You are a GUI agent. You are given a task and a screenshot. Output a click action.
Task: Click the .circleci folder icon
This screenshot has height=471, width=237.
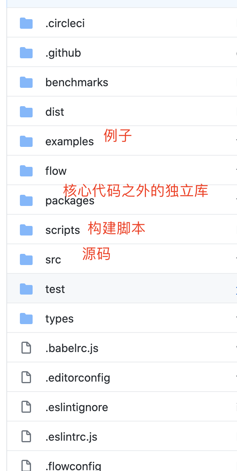(x=26, y=23)
